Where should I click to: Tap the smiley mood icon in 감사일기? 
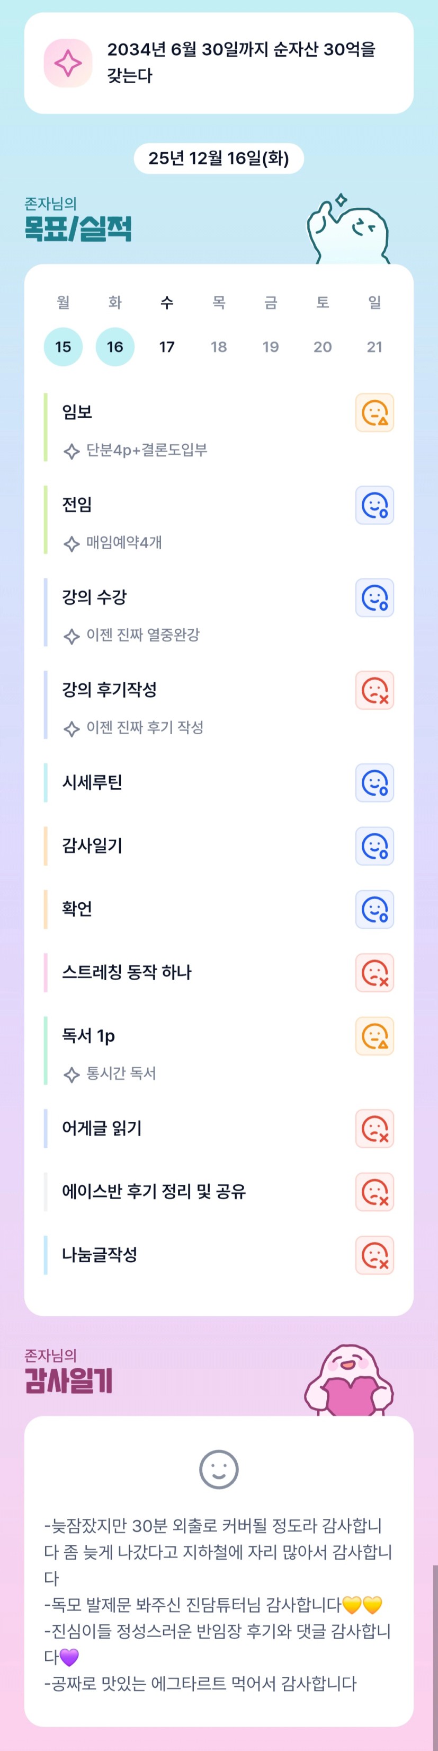pos(219,1469)
